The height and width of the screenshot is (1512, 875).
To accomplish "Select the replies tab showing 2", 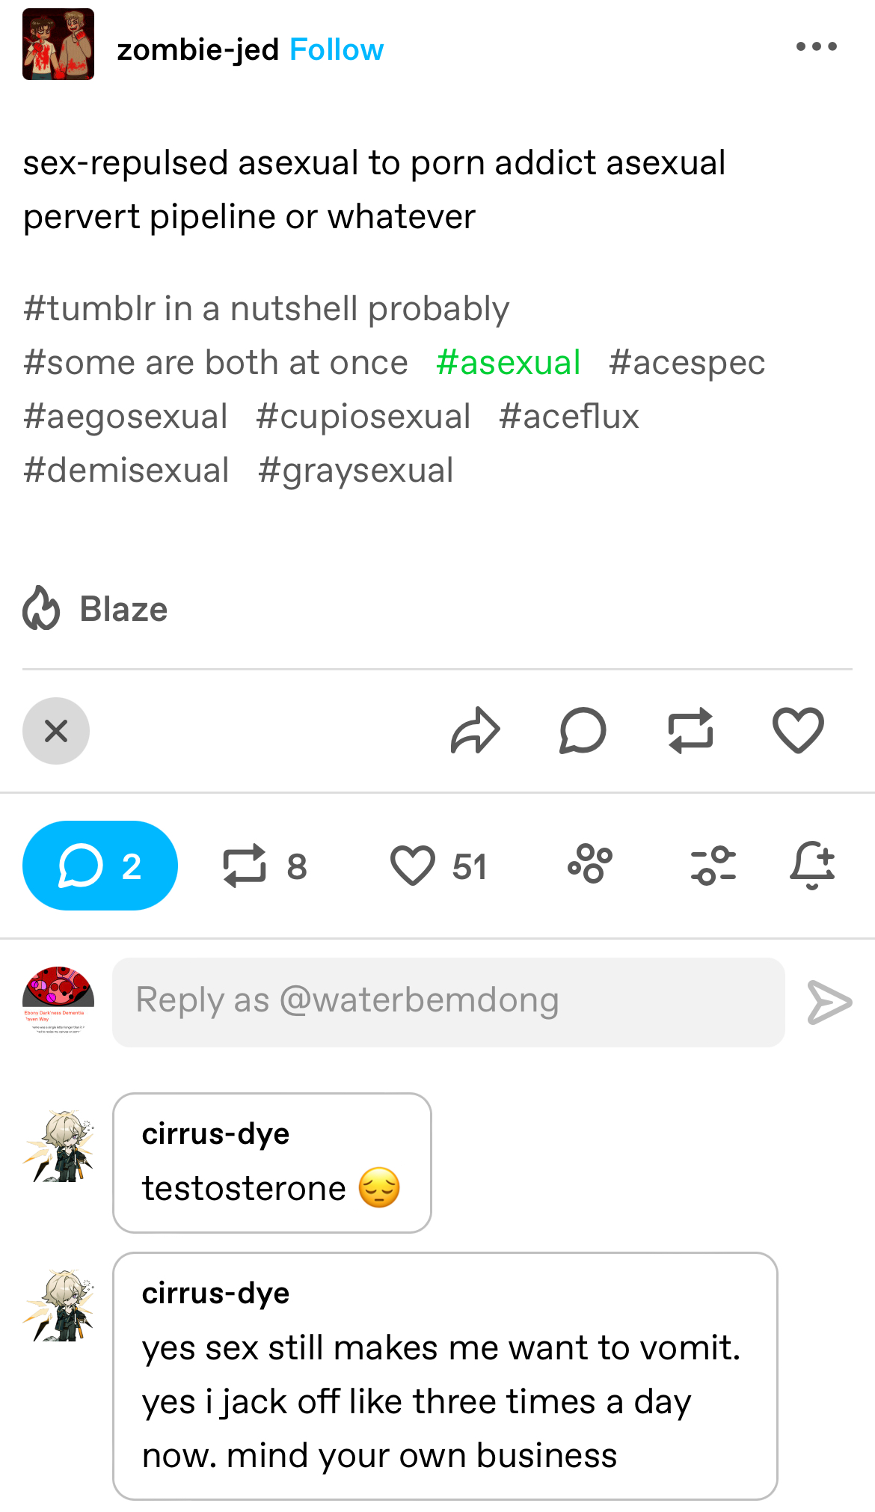I will pyautogui.click(x=100, y=866).
